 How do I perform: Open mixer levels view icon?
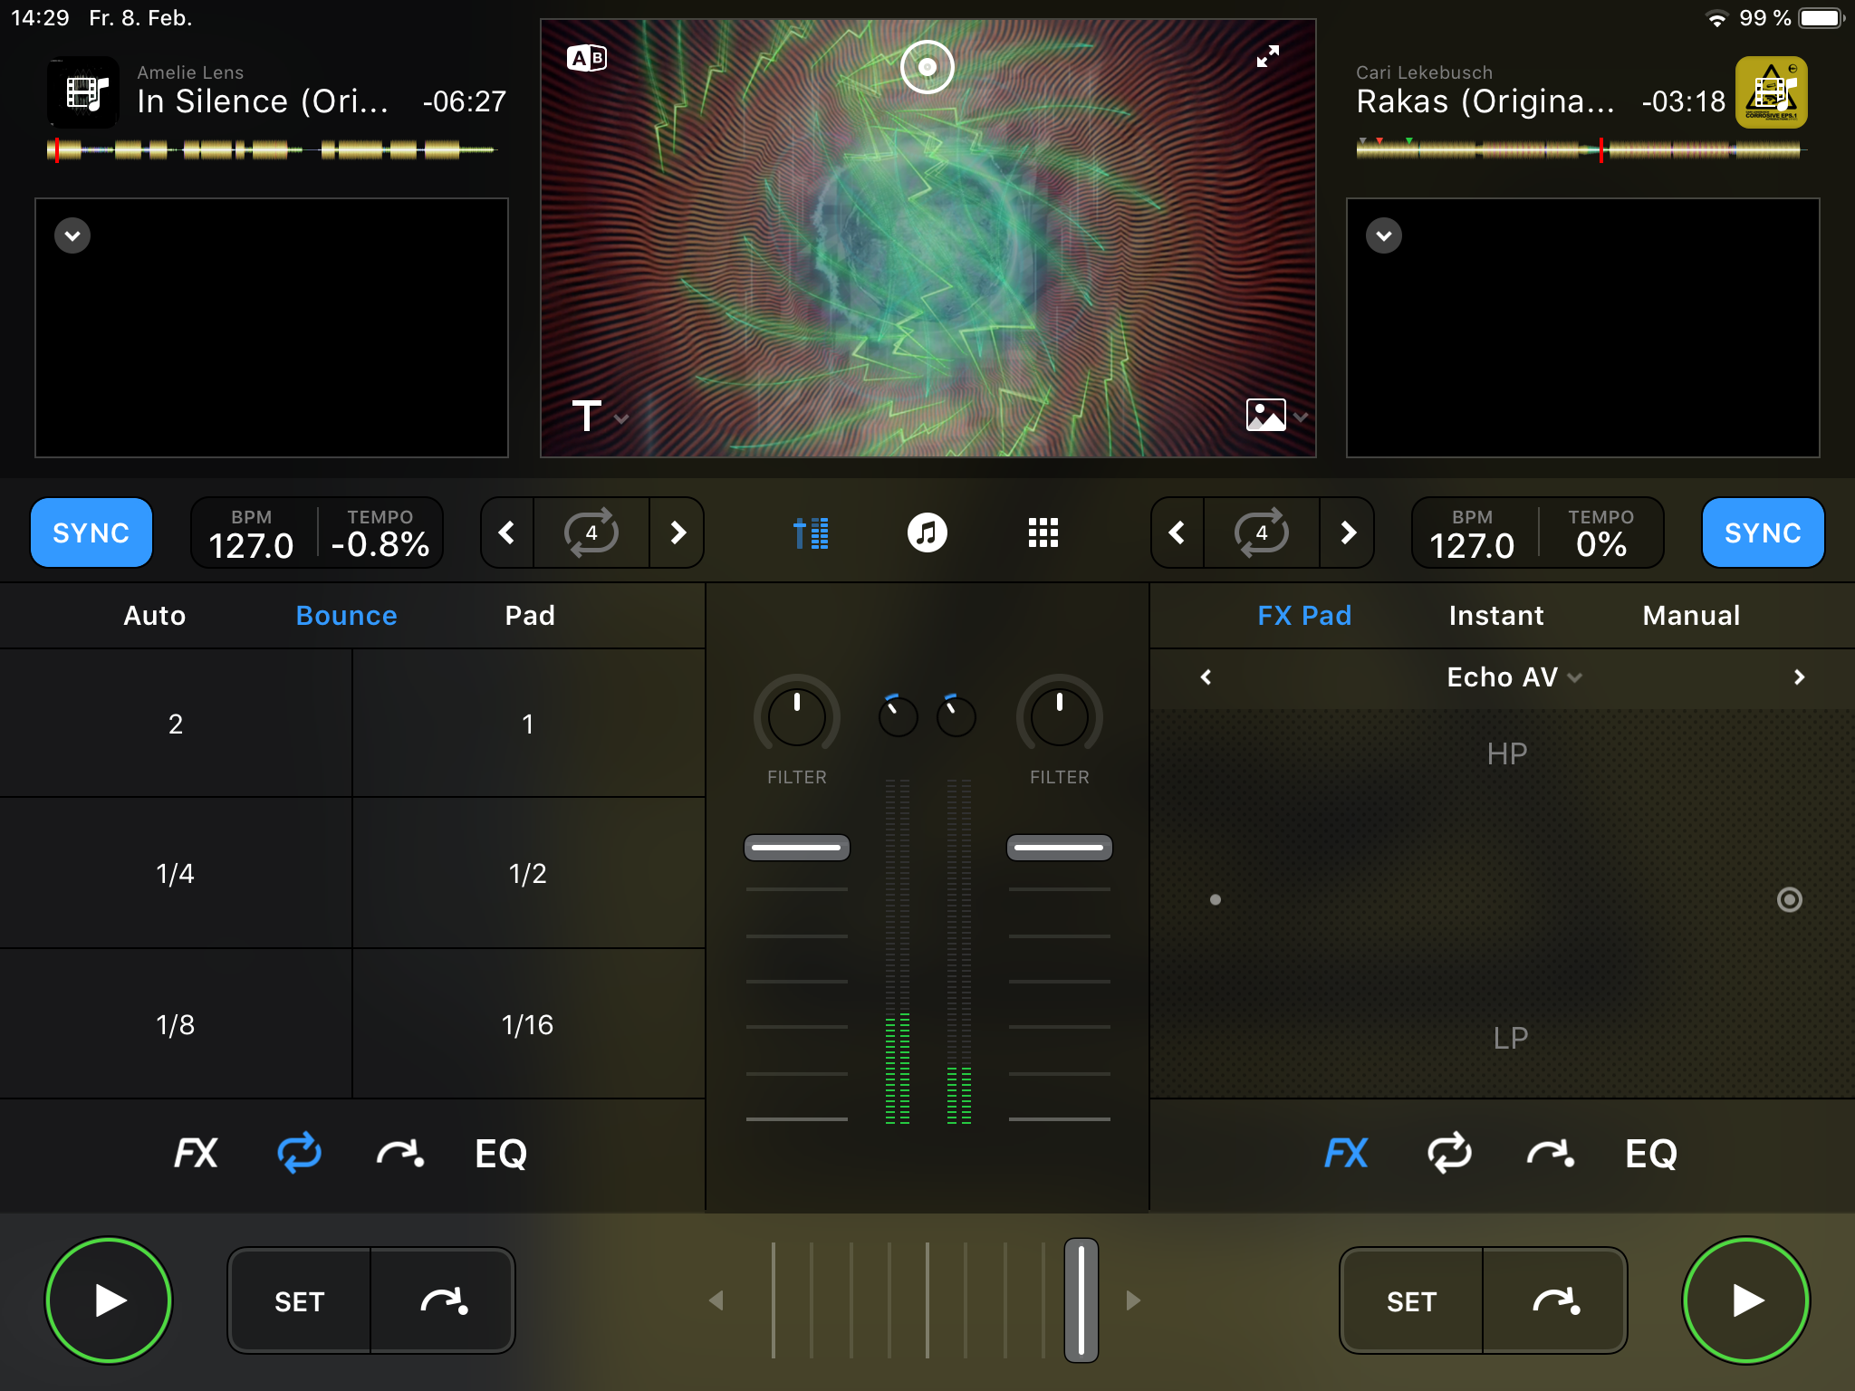[x=811, y=532]
